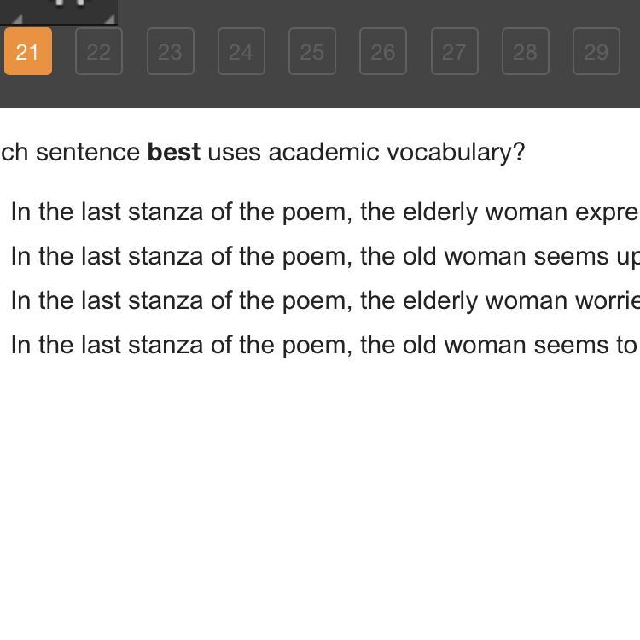Click the words 'ch sentence' in the question
This screenshot has width=640, height=640.
pyautogui.click(x=70, y=152)
